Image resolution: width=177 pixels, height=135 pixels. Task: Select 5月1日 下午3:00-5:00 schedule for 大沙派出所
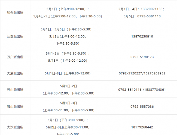(68, 120)
